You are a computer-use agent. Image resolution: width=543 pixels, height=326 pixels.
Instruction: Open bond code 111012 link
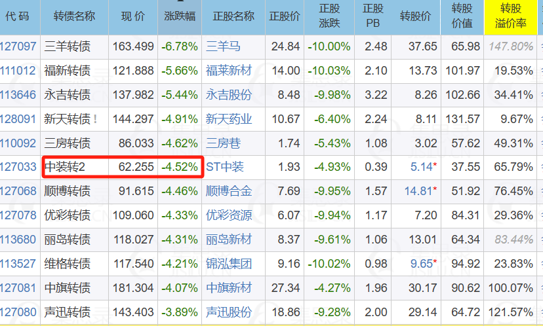(18, 71)
